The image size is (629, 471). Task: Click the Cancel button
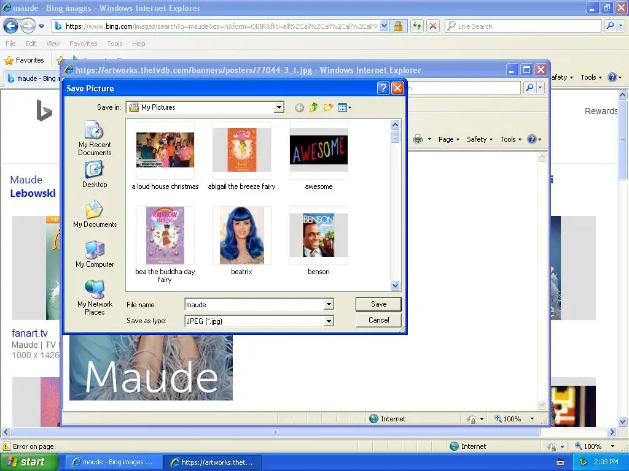378,320
